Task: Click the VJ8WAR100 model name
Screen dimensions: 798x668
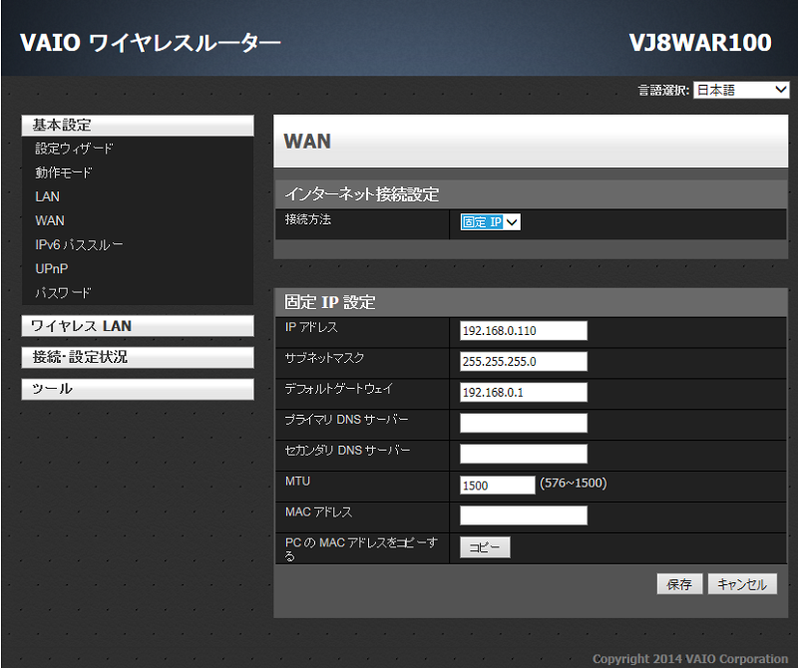Action: [700, 43]
